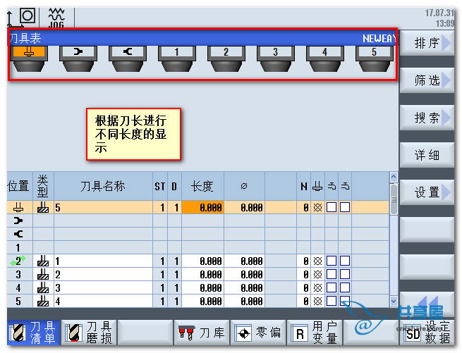Viewport: 462px width, 353px height.
Task: Select magazine pocket 1 holder graphic
Action: (x=177, y=58)
